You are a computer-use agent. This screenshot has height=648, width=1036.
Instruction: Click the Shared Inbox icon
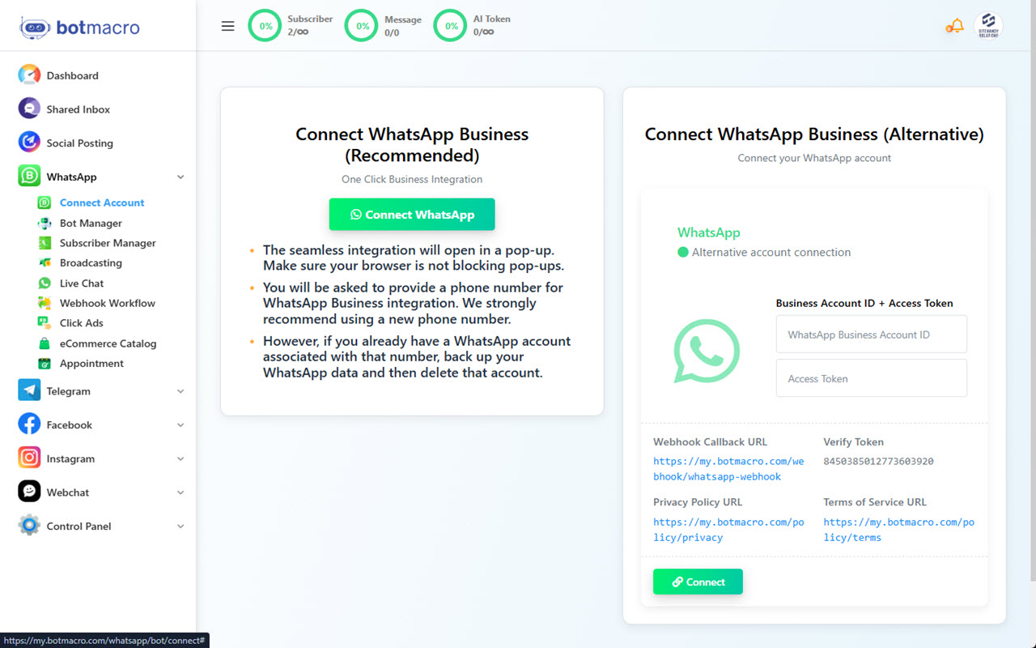(29, 109)
